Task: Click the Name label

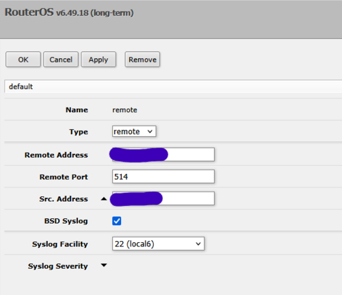Action: (77, 110)
